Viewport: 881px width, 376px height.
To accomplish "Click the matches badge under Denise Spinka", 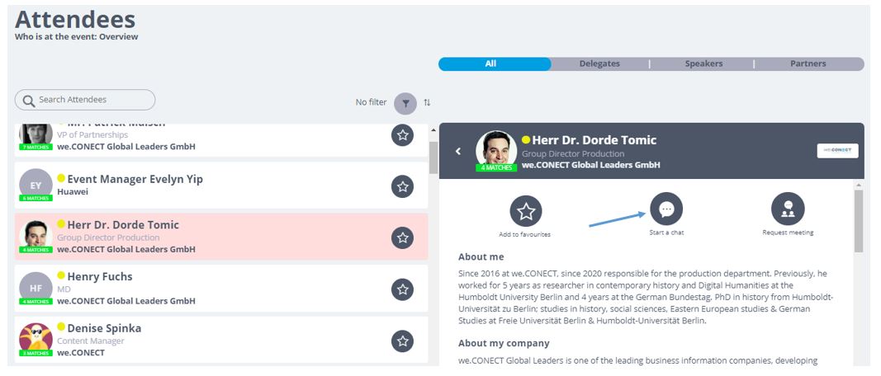I will (x=36, y=353).
